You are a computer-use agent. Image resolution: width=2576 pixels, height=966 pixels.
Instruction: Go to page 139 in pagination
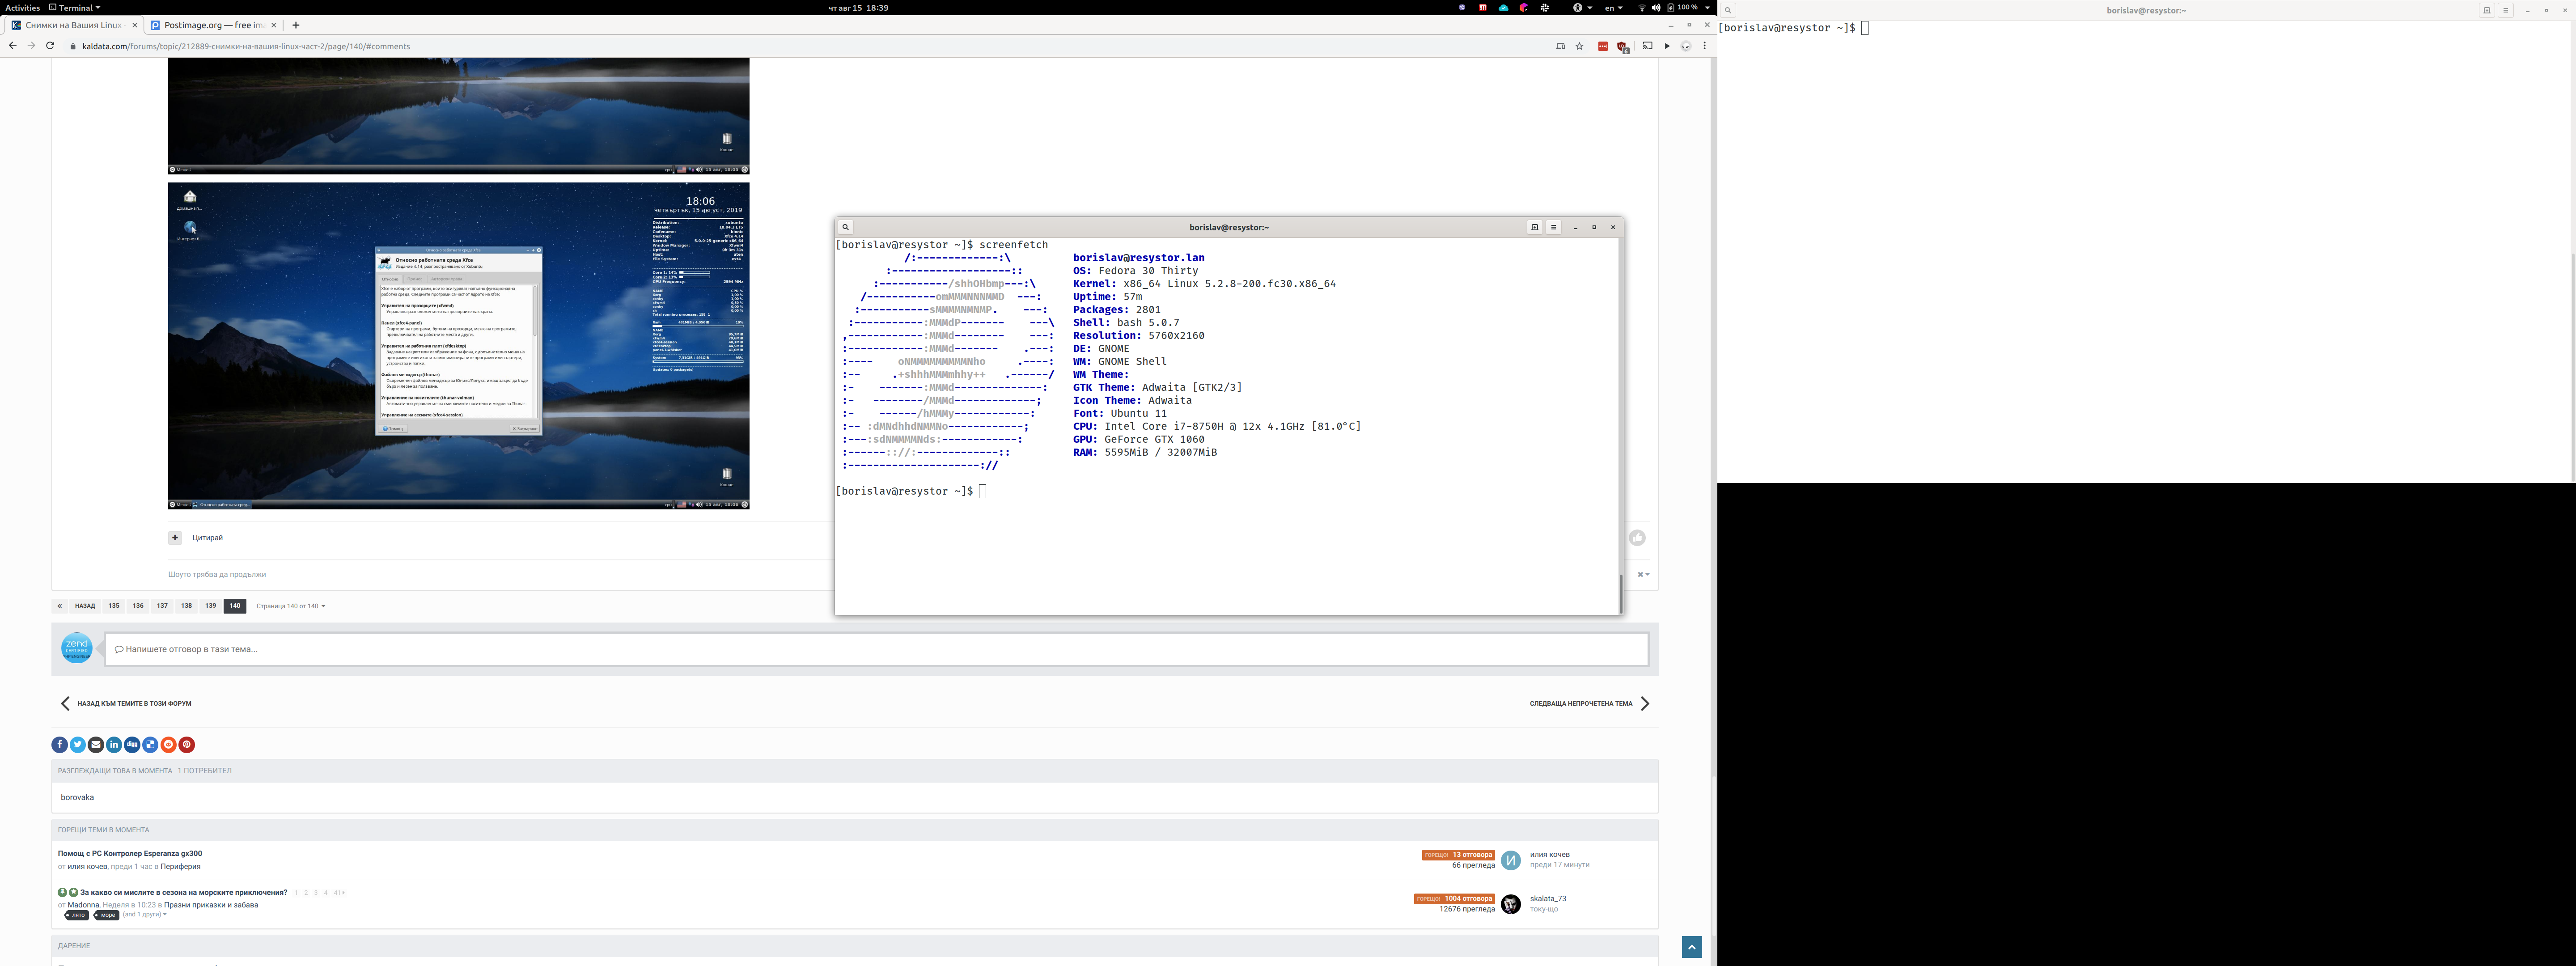[x=210, y=606]
